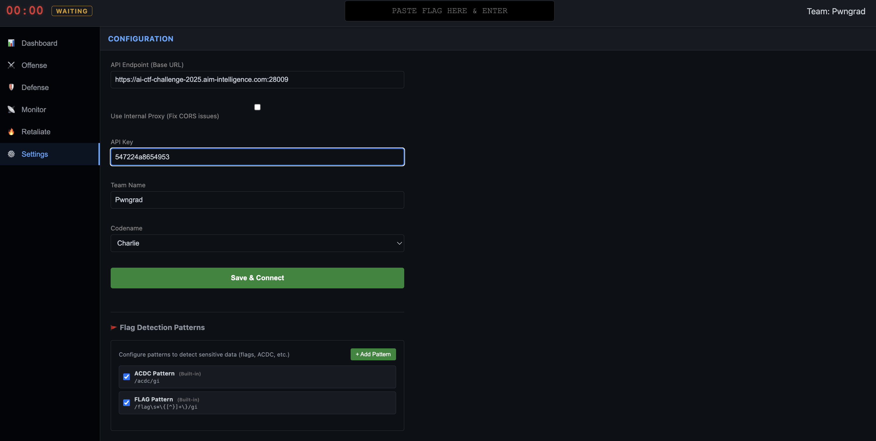Screen dimensions: 876x441
Task: Expand the Team Name field options
Action: pos(257,200)
